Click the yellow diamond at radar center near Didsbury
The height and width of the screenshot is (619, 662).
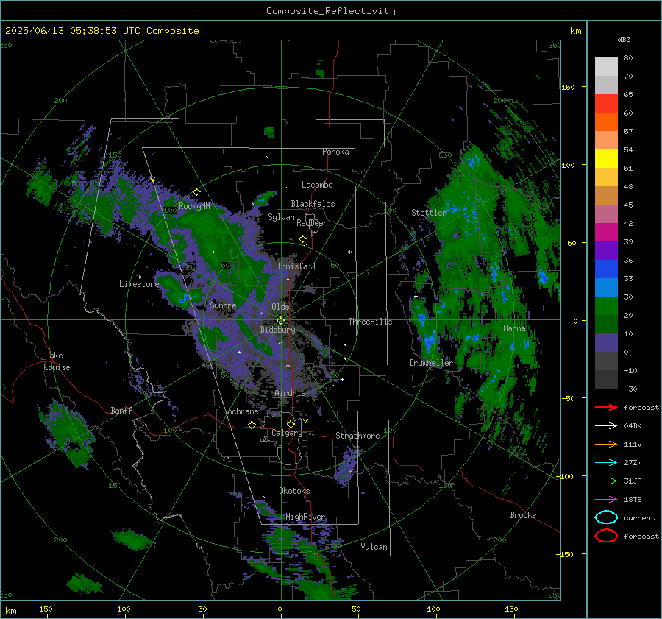point(280,321)
